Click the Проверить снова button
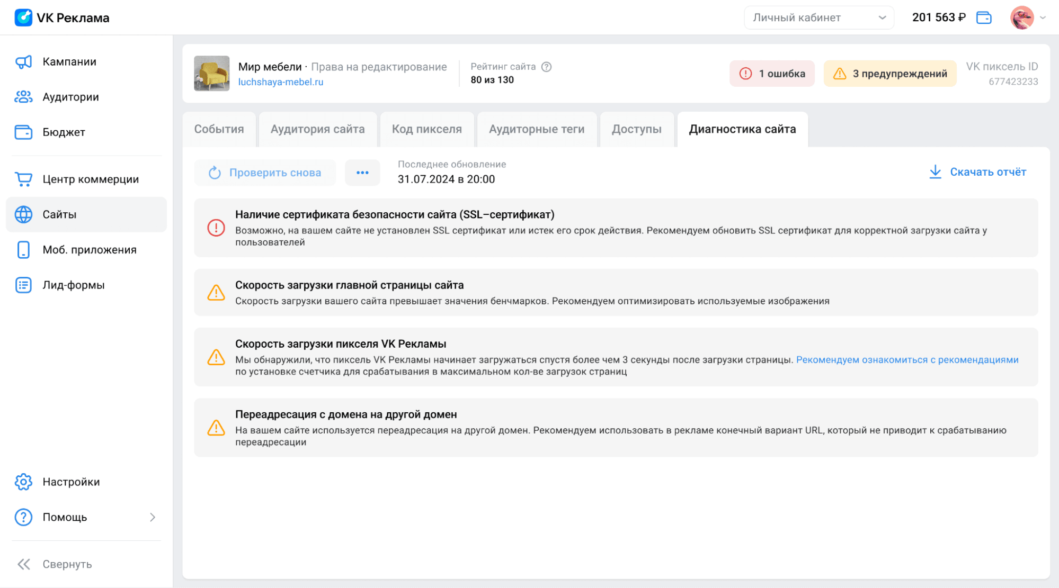This screenshot has height=588, width=1059. pos(265,173)
